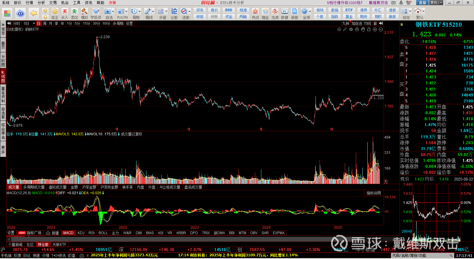Expand the 多窗 multi-window dropdown arrow
The height and width of the screenshot is (259, 474).
coord(166,11)
